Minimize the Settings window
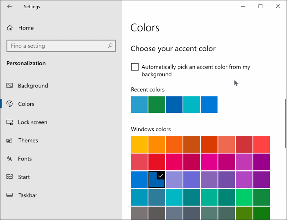Image resolution: width=287 pixels, height=220 pixels. point(243,7)
